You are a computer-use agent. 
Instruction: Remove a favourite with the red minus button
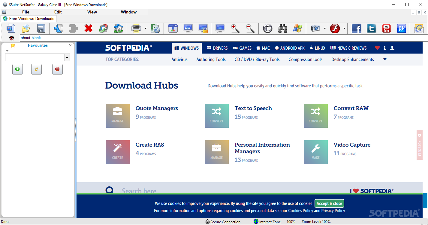(57, 69)
